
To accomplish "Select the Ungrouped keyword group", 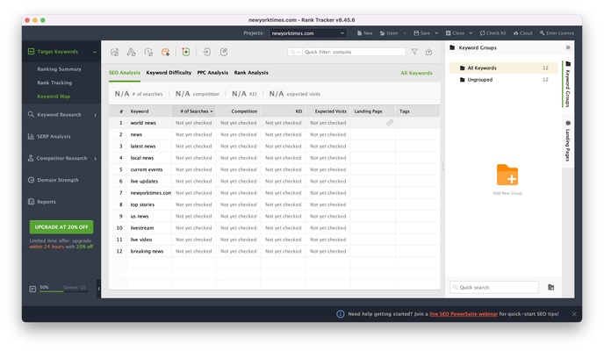I will coord(503,80).
